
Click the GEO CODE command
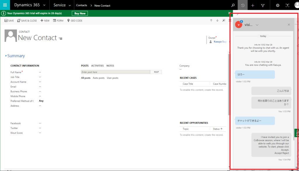tap(75, 21)
